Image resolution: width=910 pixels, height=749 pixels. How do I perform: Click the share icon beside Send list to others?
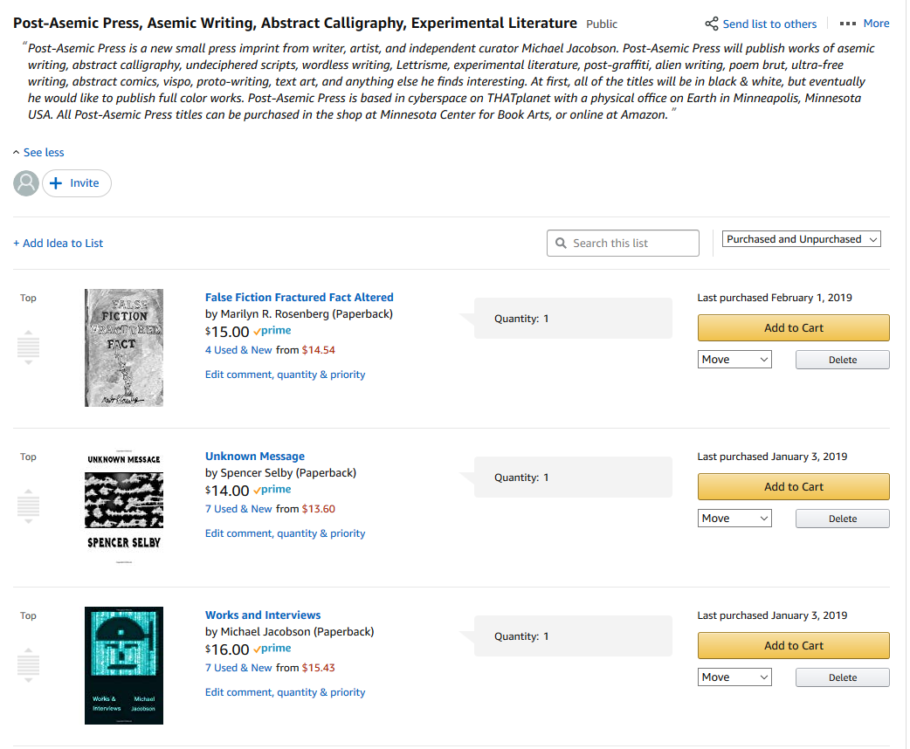(x=712, y=24)
